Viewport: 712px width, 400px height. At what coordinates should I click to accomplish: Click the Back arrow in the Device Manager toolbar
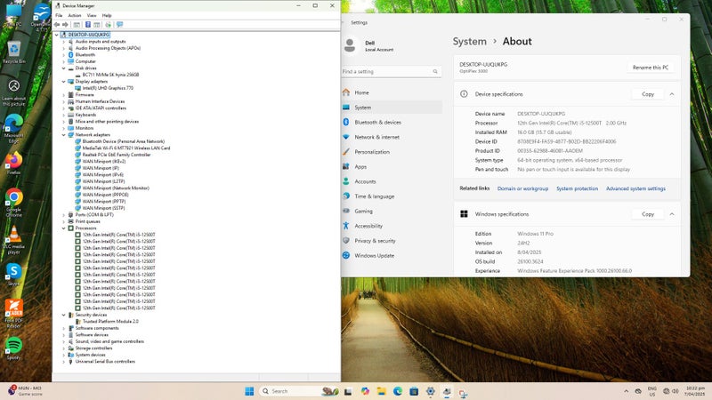coord(57,25)
